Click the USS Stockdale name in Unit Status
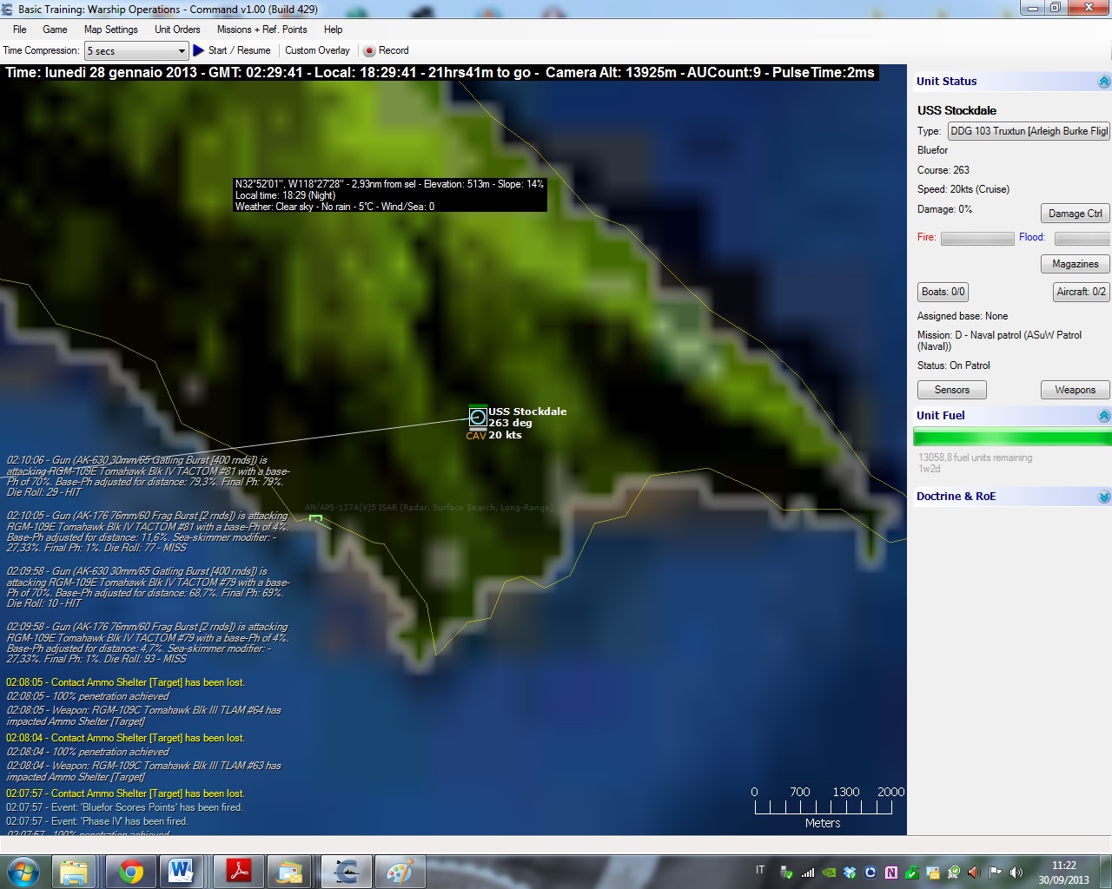Image resolution: width=1112 pixels, height=889 pixels. (x=956, y=110)
